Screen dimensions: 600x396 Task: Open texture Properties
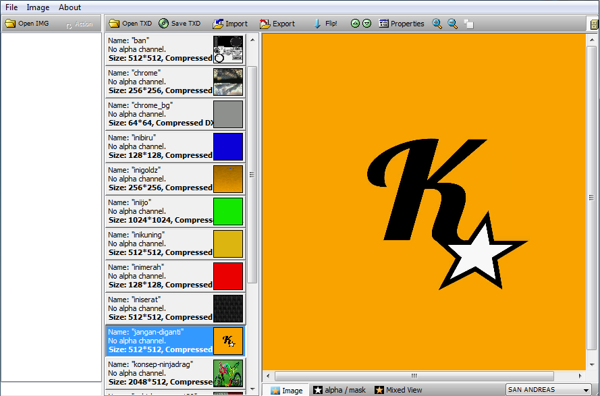(402, 24)
